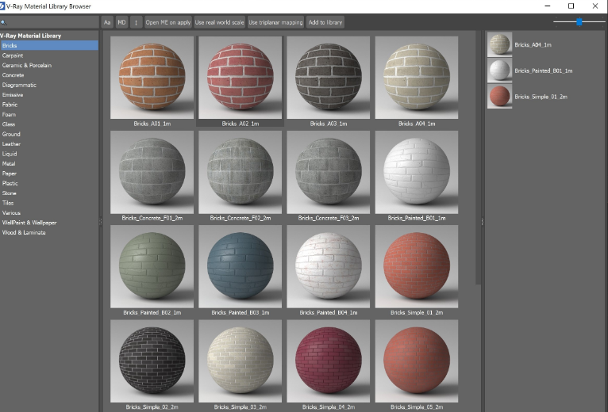Select the Bricks_Painted_B04_1m thumbnail
Image resolution: width=608 pixels, height=412 pixels.
click(x=329, y=267)
